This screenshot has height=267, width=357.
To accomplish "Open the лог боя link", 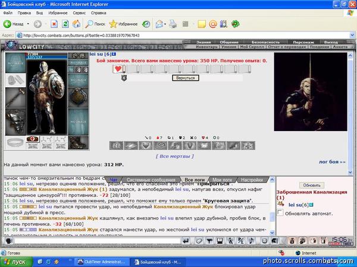I will 332,162.
